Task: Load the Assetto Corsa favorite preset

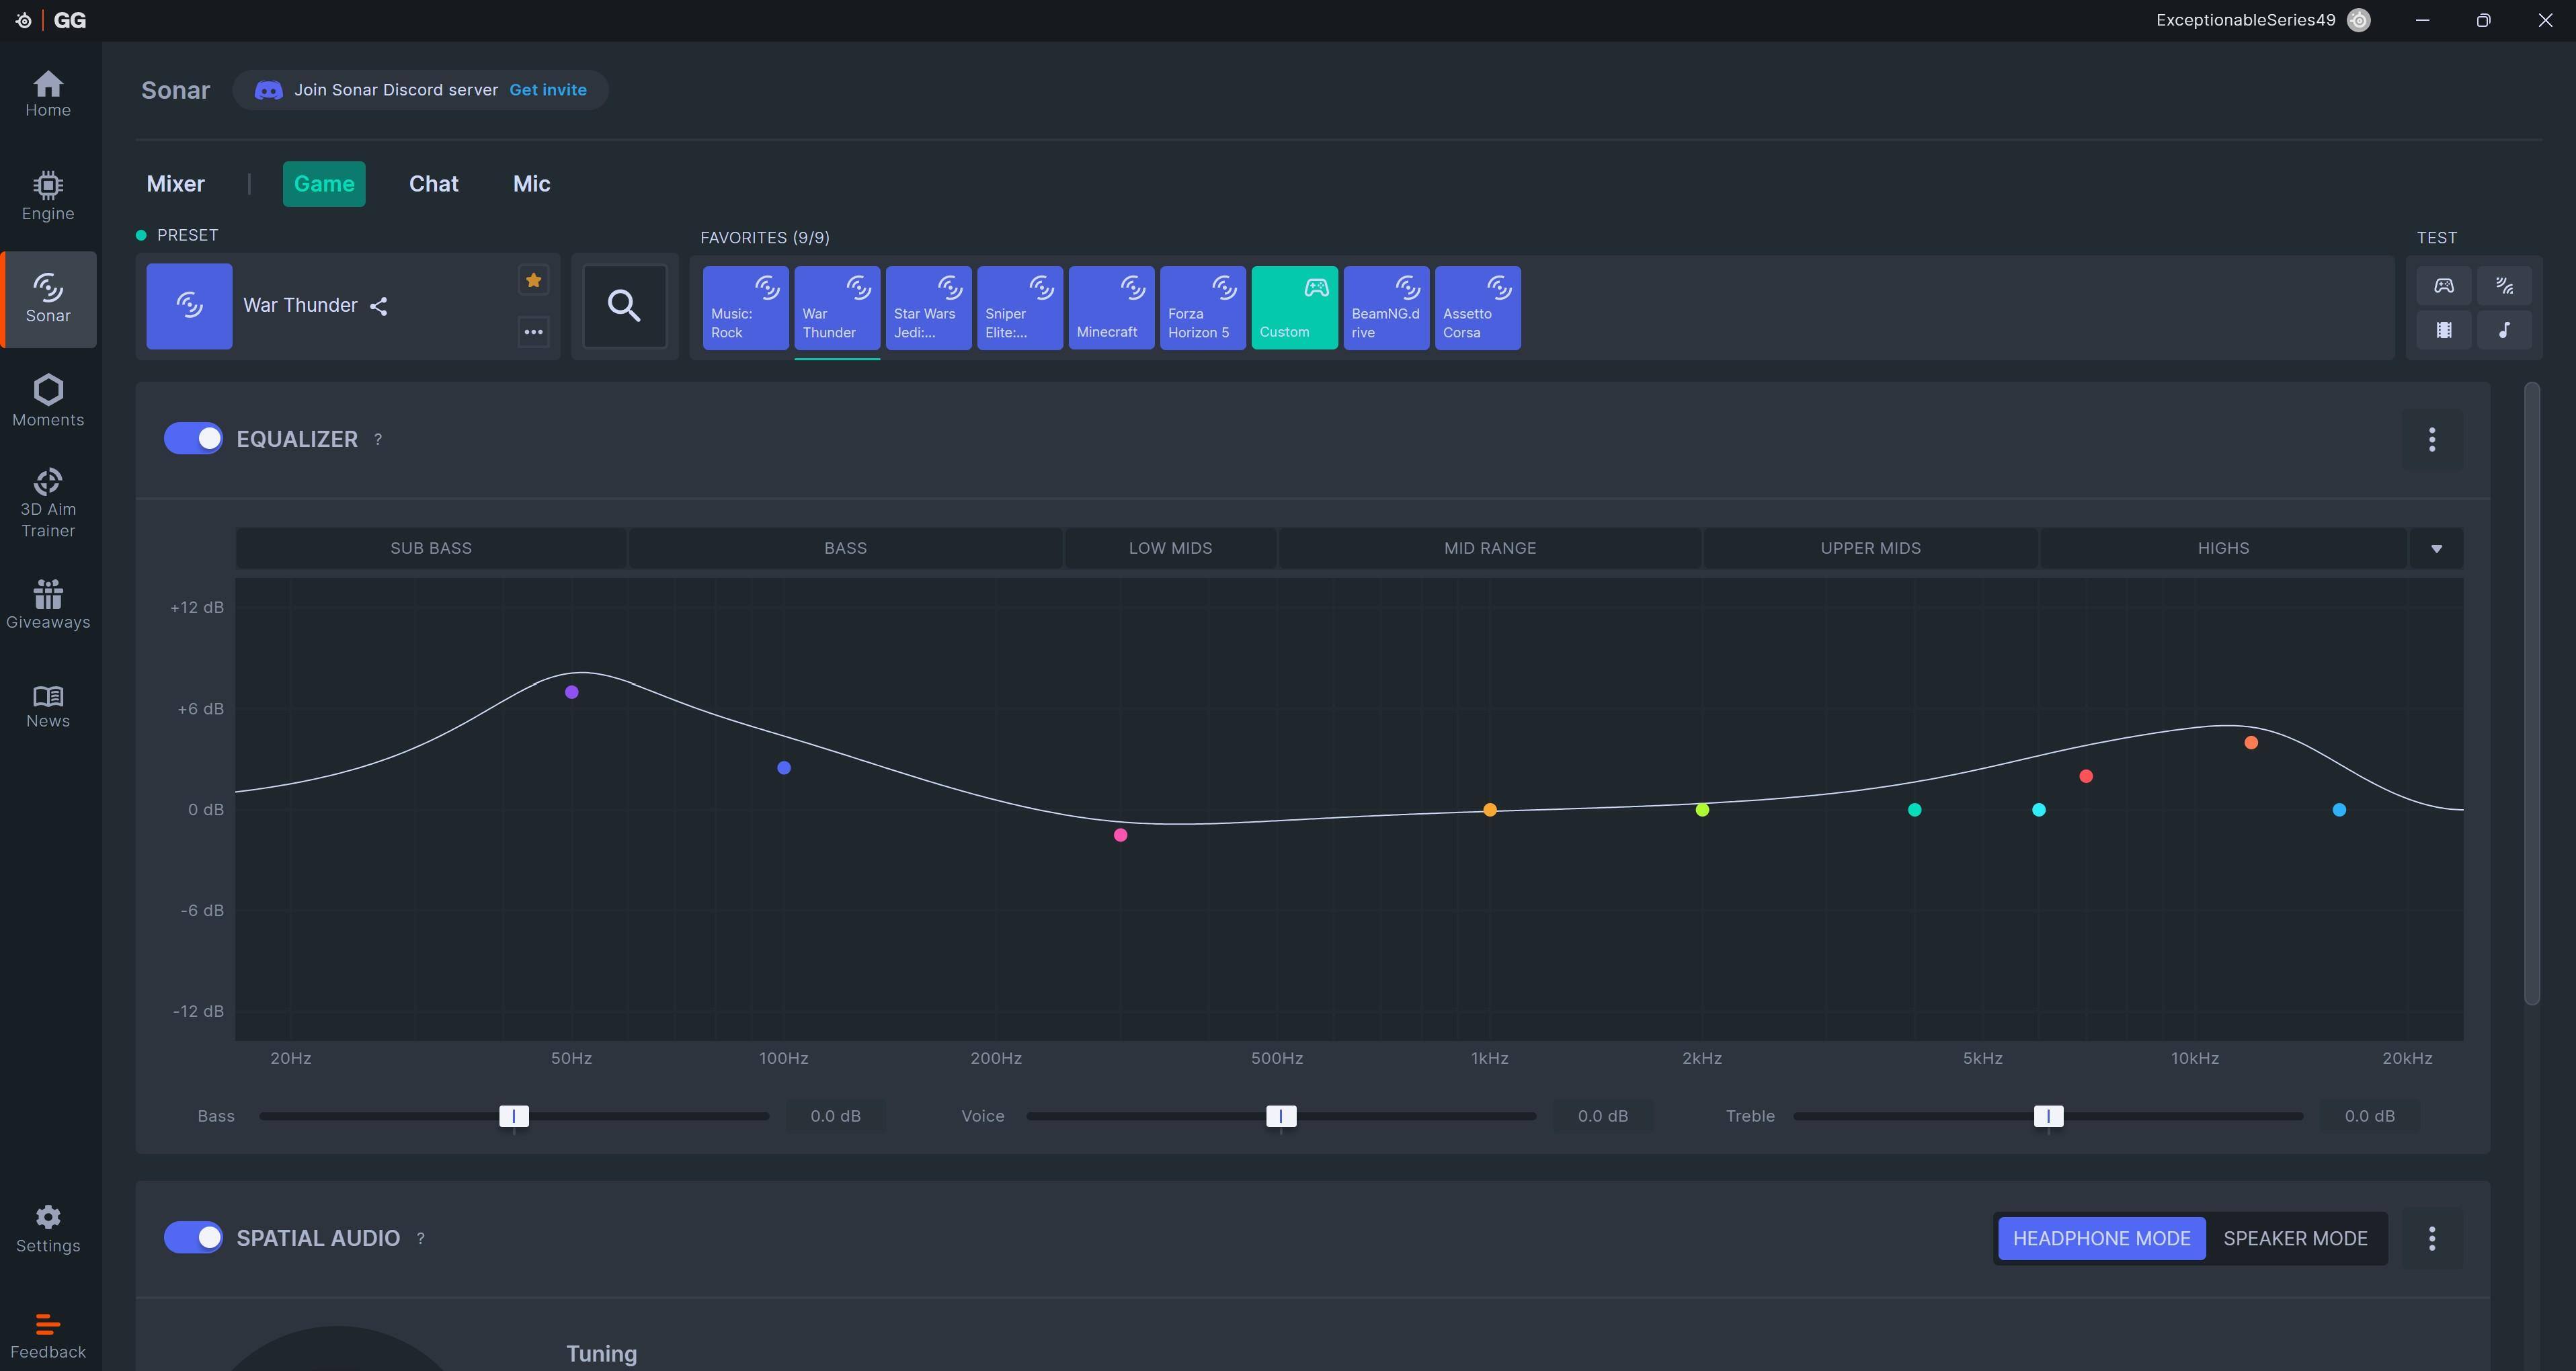Action: pos(1478,308)
